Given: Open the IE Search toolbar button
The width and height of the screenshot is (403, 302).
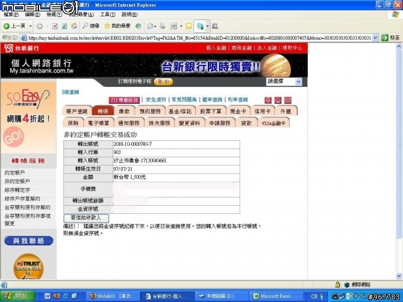Looking at the screenshot, I should [91, 26].
